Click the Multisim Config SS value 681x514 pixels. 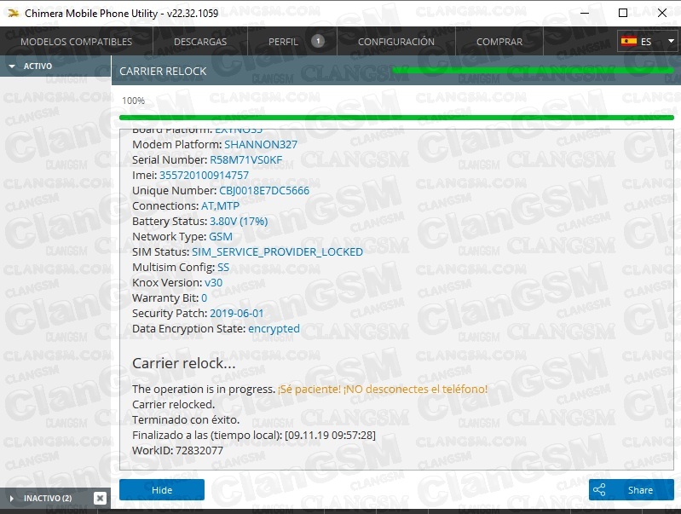point(222,267)
